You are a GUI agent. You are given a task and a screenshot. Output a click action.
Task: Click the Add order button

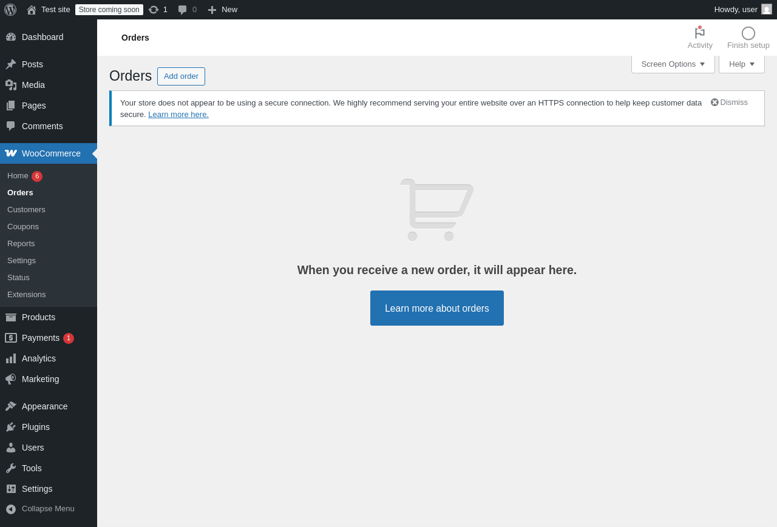pyautogui.click(x=181, y=76)
